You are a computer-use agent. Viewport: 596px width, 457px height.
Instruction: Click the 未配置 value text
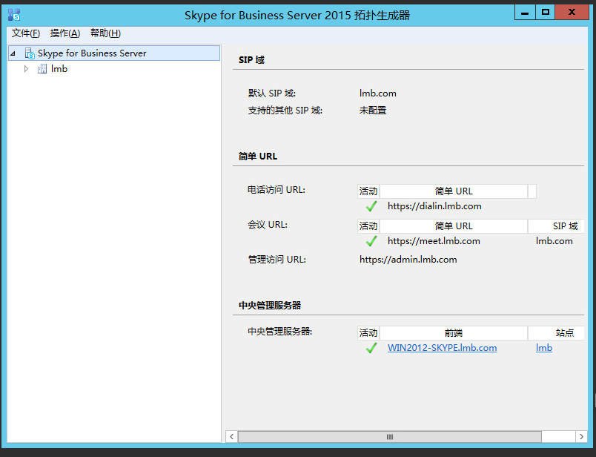(372, 111)
